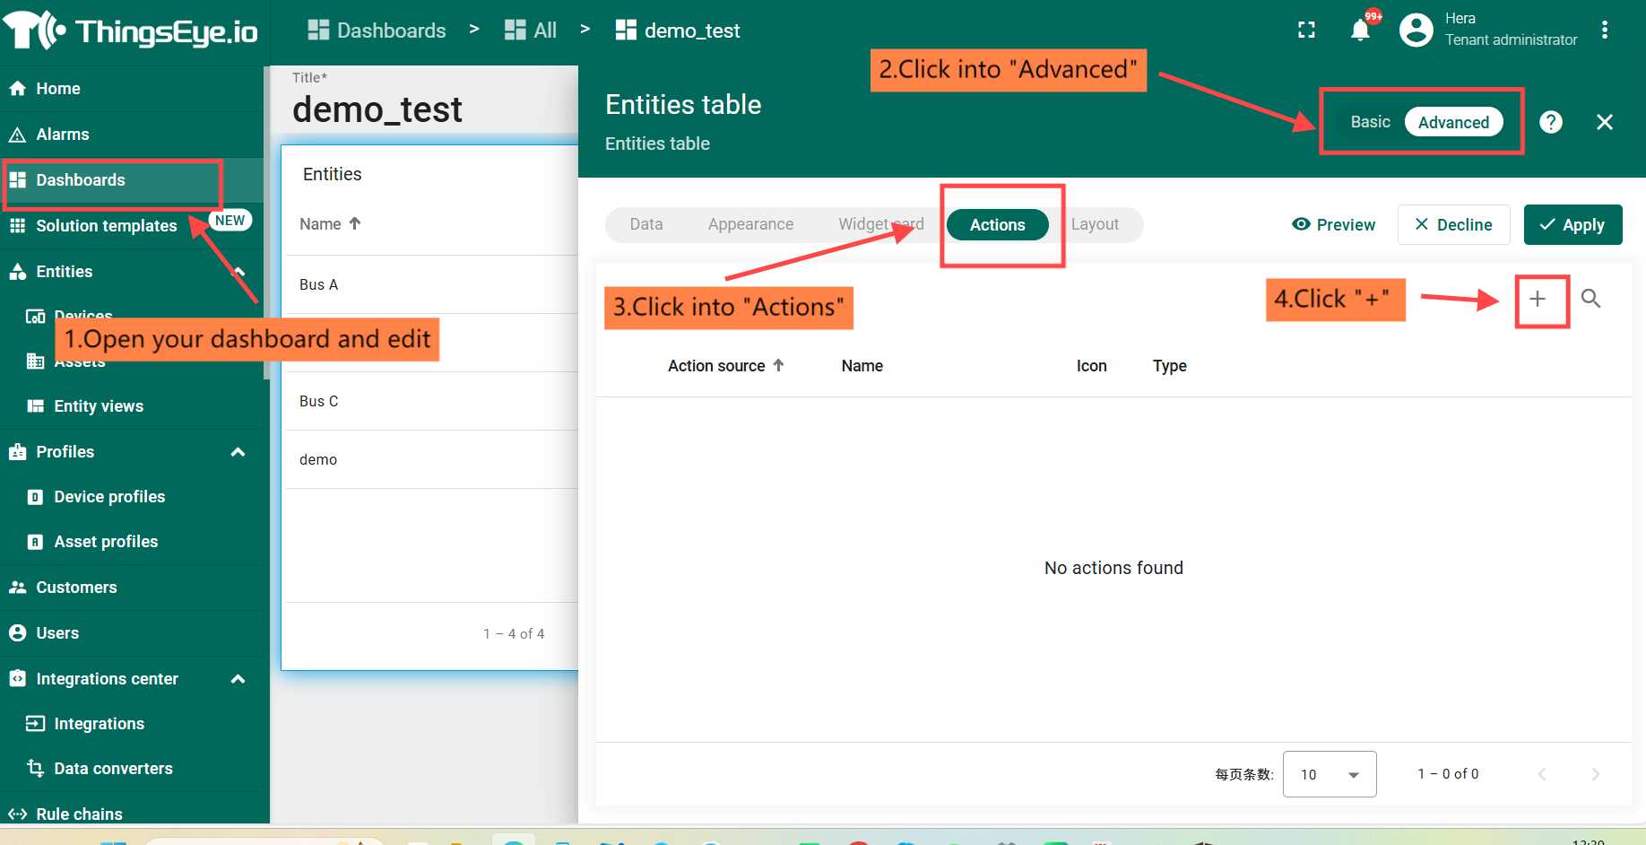Click the plus icon to add action
Viewport: 1646px width, 845px height.
[1538, 300]
